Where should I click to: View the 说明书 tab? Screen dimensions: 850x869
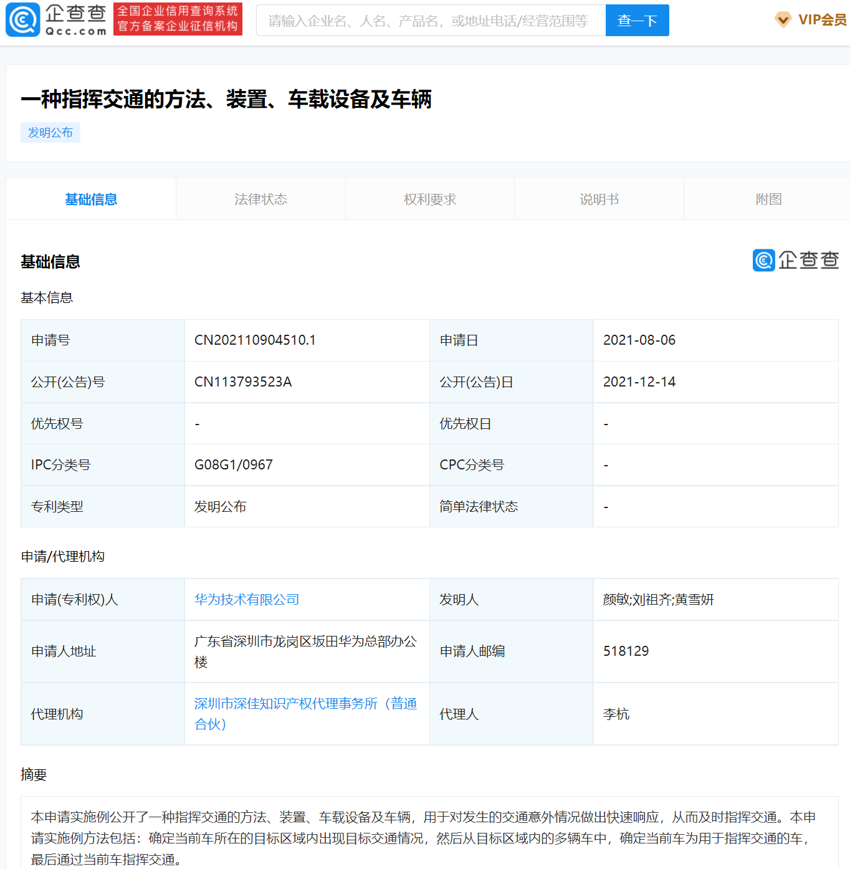click(598, 199)
